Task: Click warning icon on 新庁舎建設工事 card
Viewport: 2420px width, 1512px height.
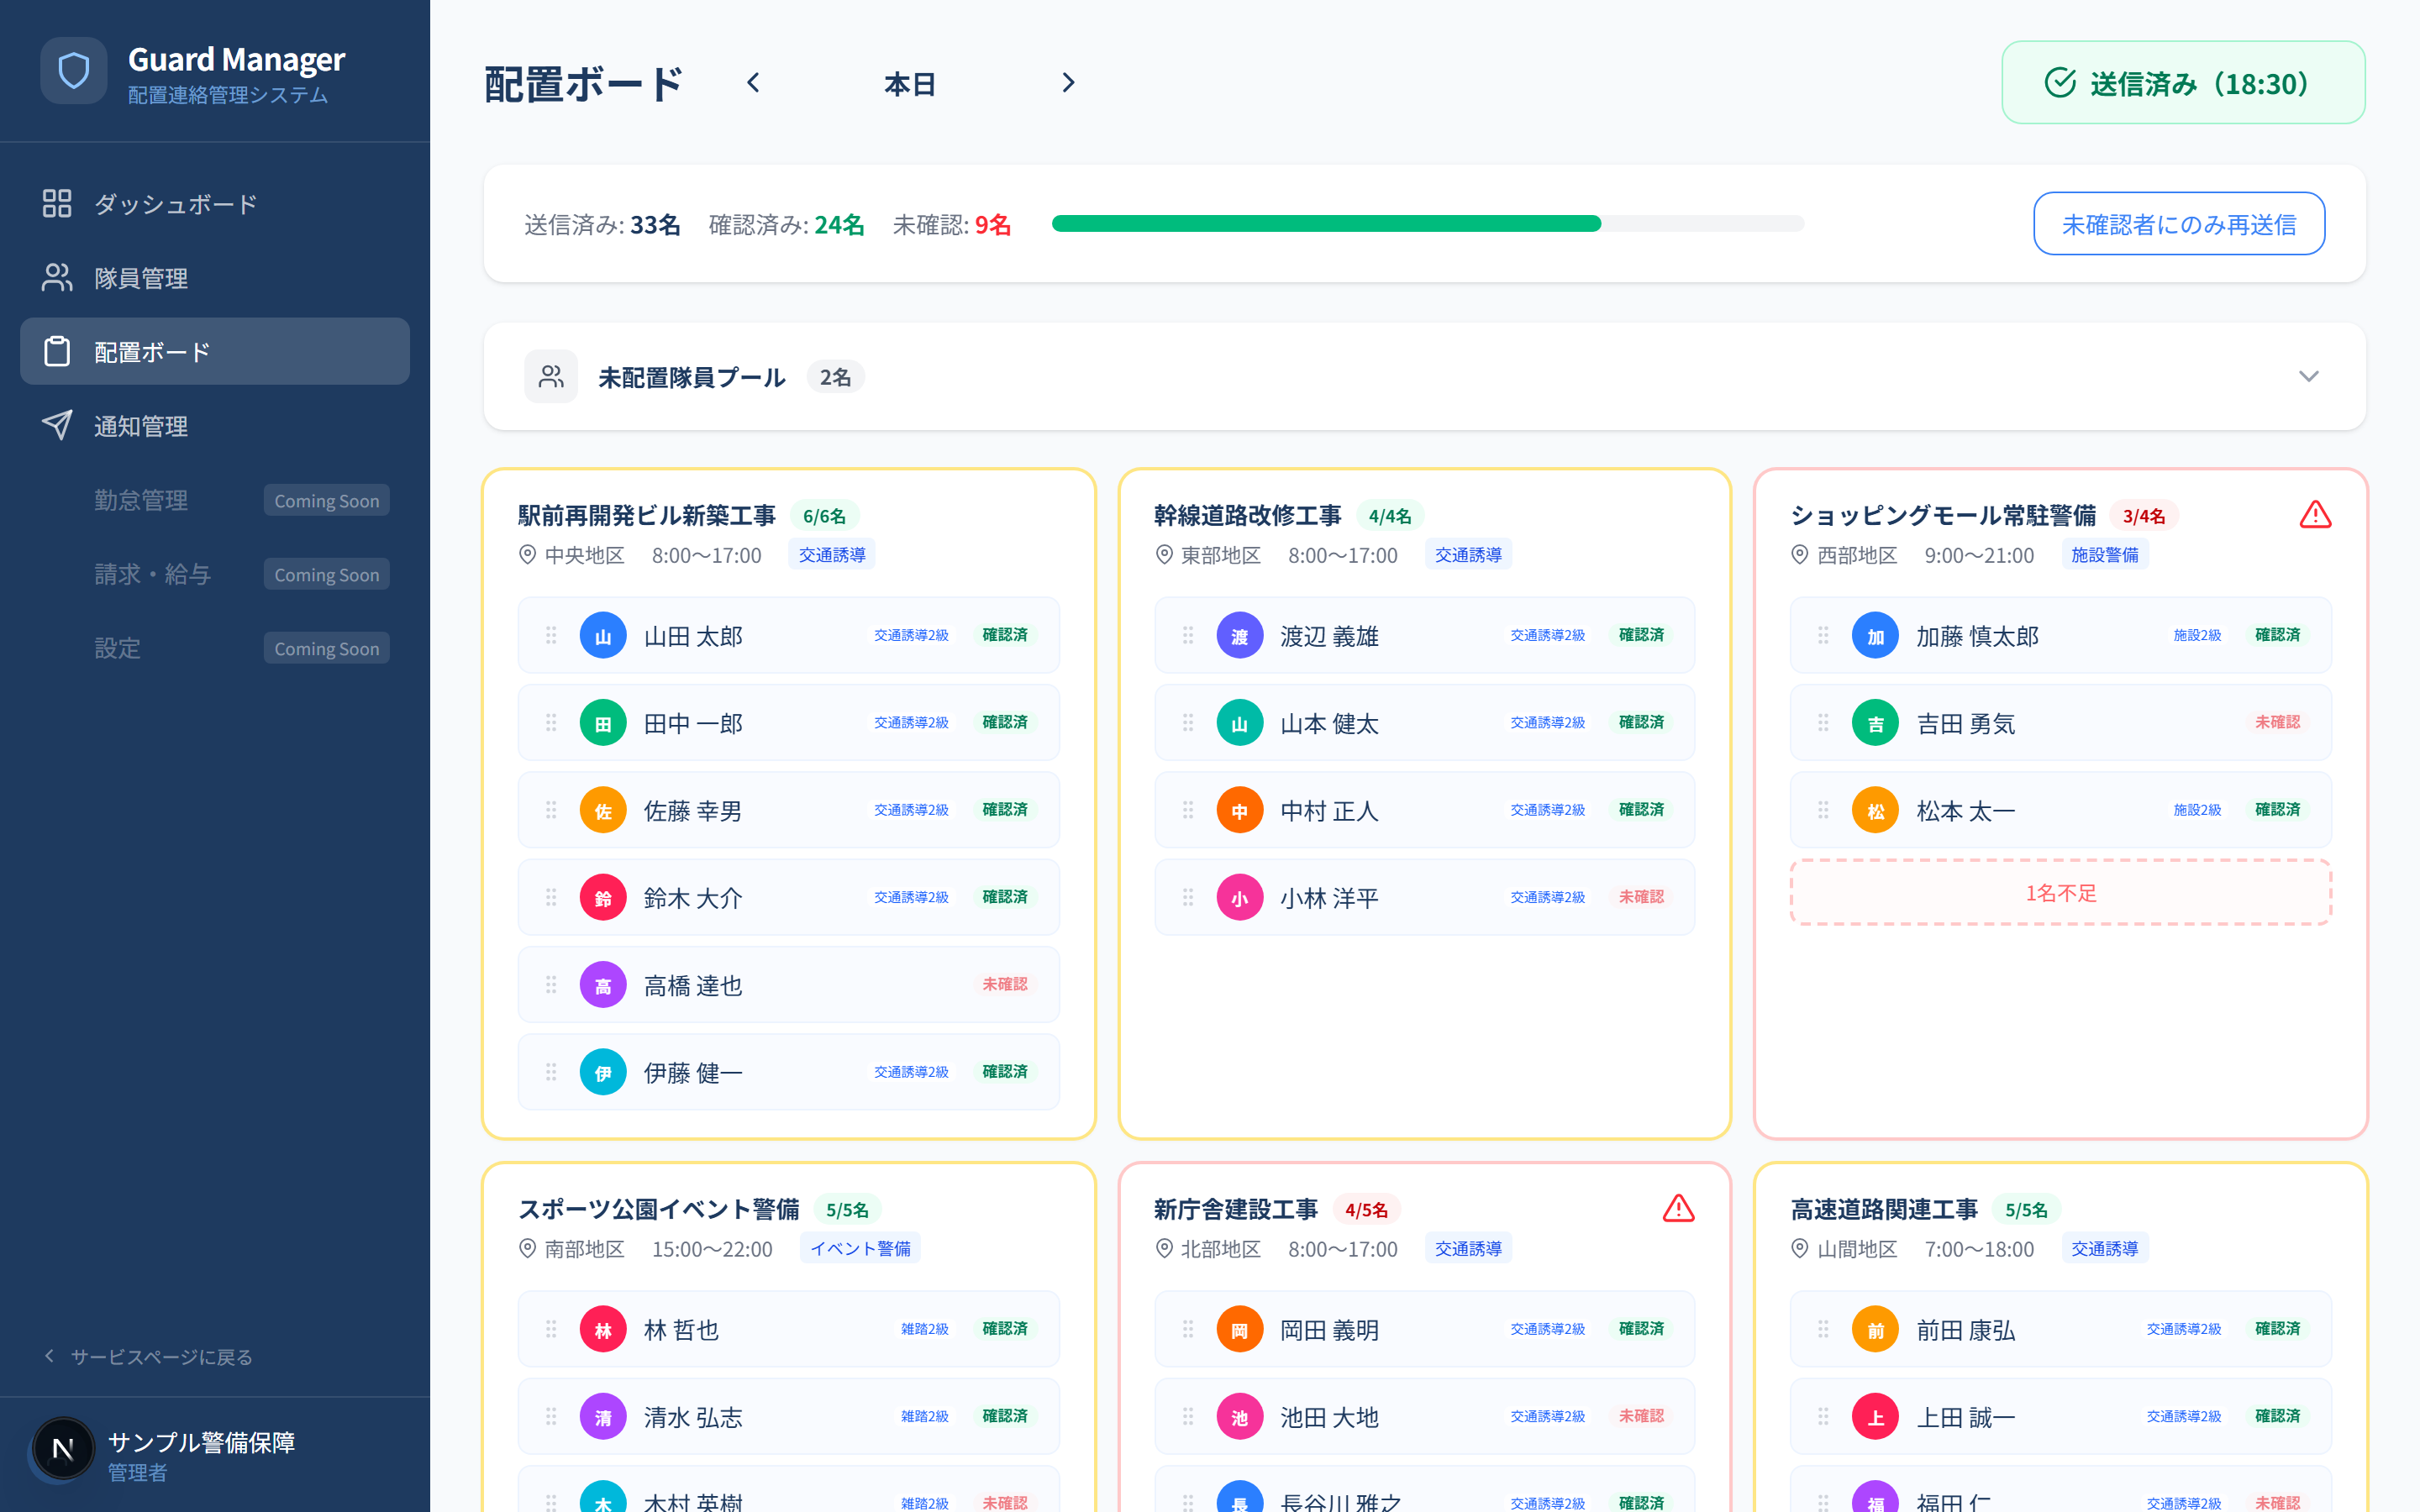Action: click(x=1679, y=1209)
